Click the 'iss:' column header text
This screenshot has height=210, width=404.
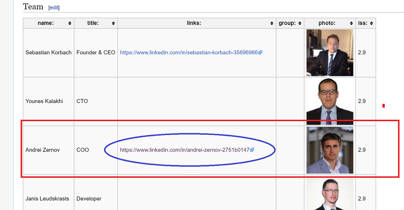[x=363, y=23]
